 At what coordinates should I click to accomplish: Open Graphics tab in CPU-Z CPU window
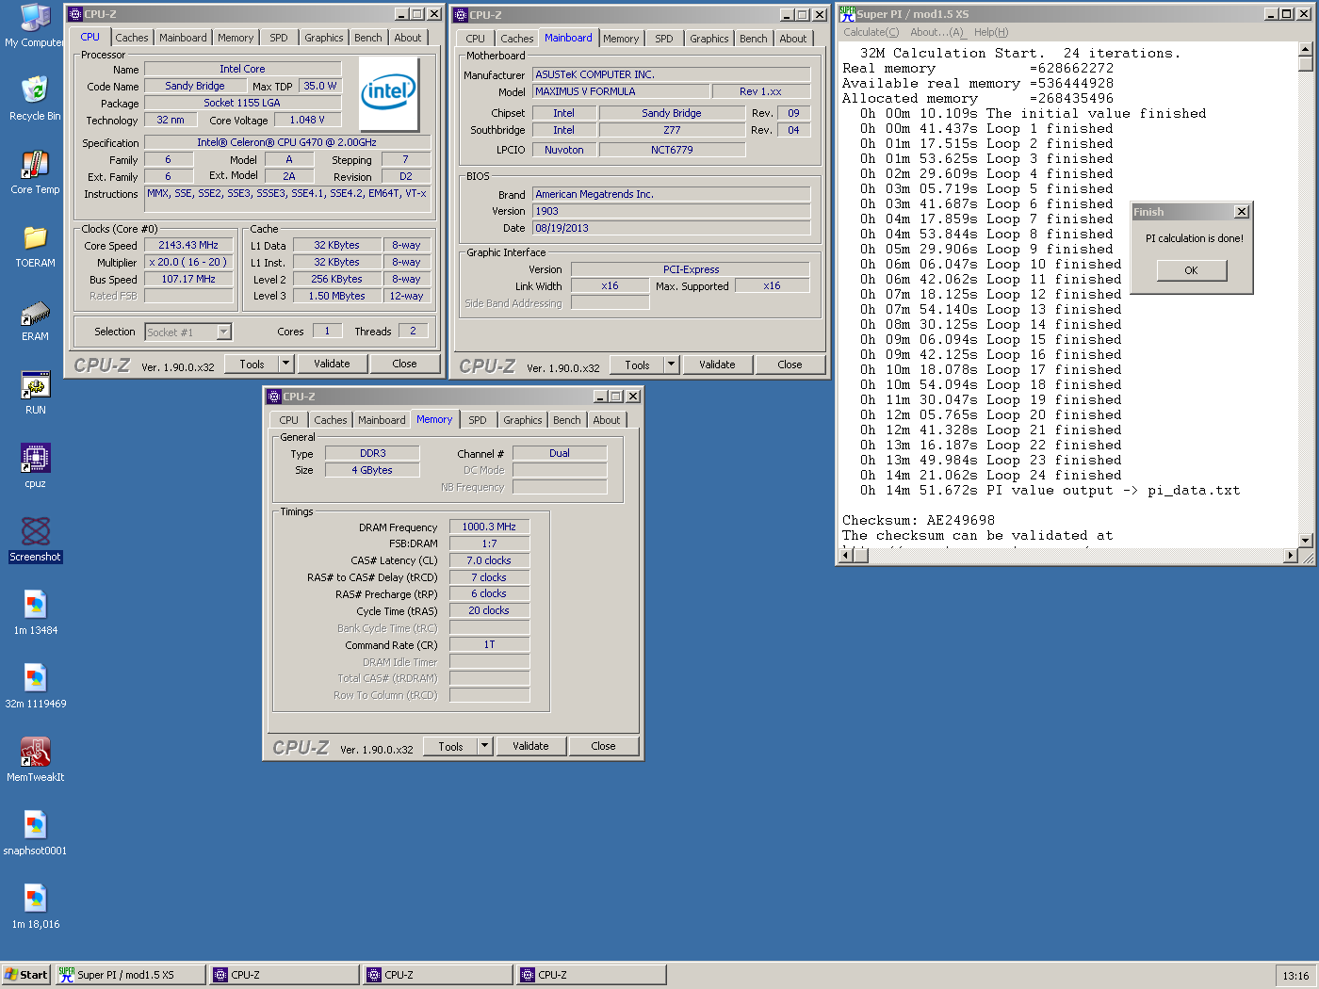point(323,38)
